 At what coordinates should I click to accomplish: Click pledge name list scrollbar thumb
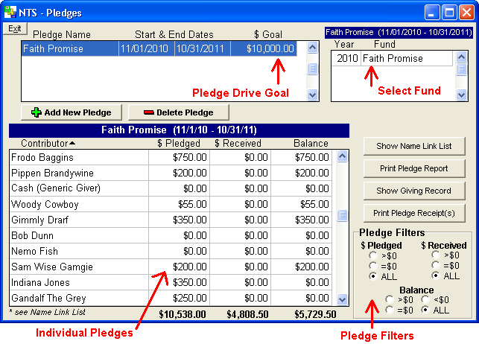[312, 69]
